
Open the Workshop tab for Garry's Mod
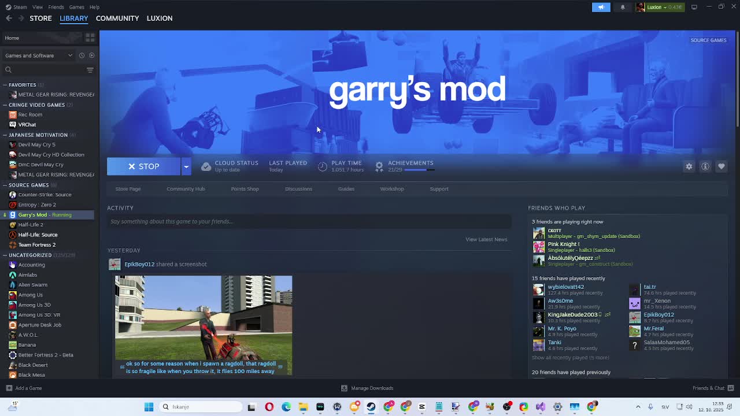(391, 189)
